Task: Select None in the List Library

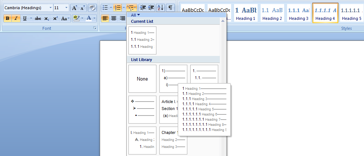Action: 142,79
